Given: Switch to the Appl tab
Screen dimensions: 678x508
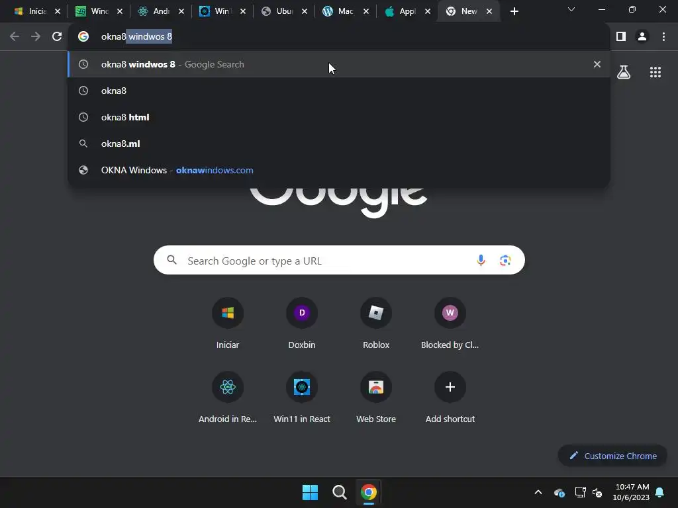Looking at the screenshot, I should point(401,11).
